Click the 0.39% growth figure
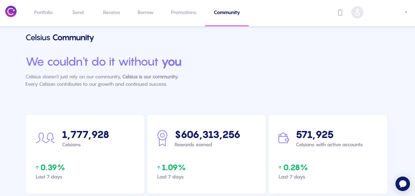The width and height of the screenshot is (415, 196). tap(52, 167)
